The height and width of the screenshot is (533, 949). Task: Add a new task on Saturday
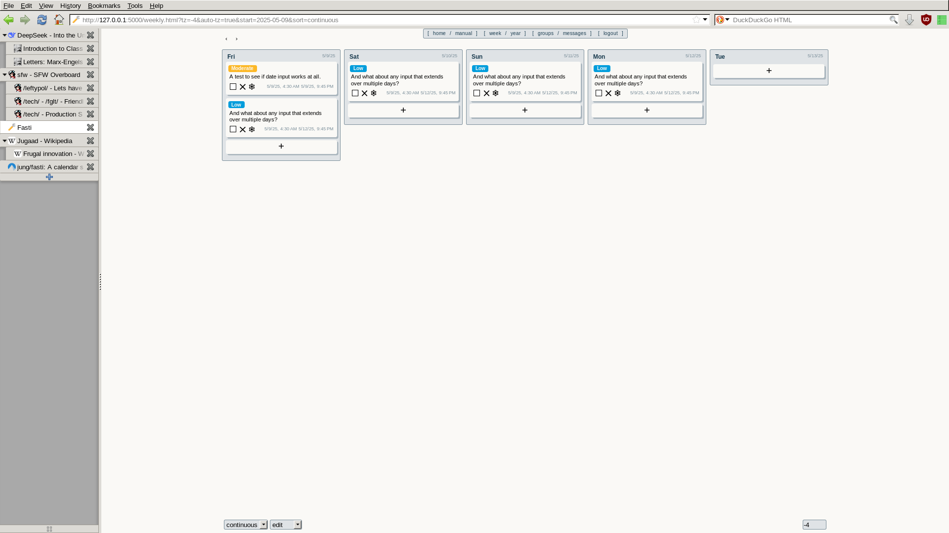click(403, 111)
